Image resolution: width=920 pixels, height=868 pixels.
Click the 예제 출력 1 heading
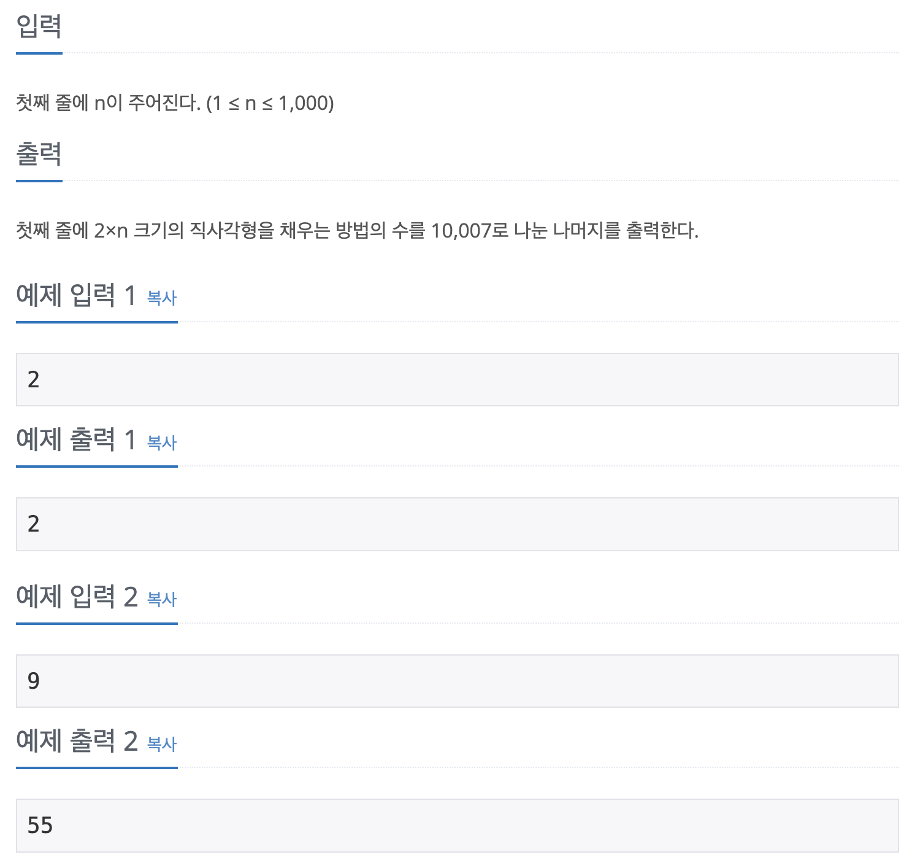pos(76,440)
